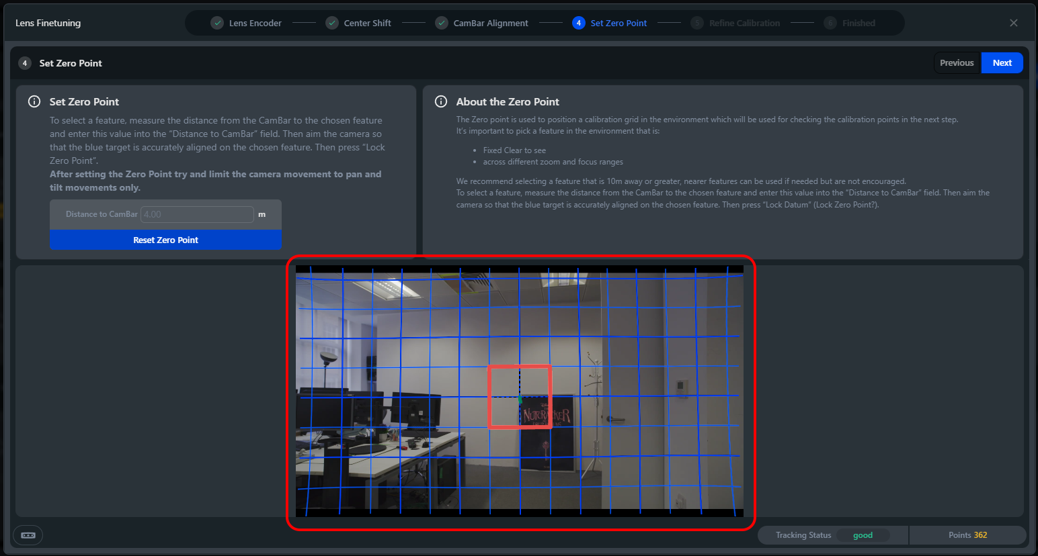This screenshot has height=556, width=1038.
Task: Click the Points 362 counter
Action: [x=967, y=535]
